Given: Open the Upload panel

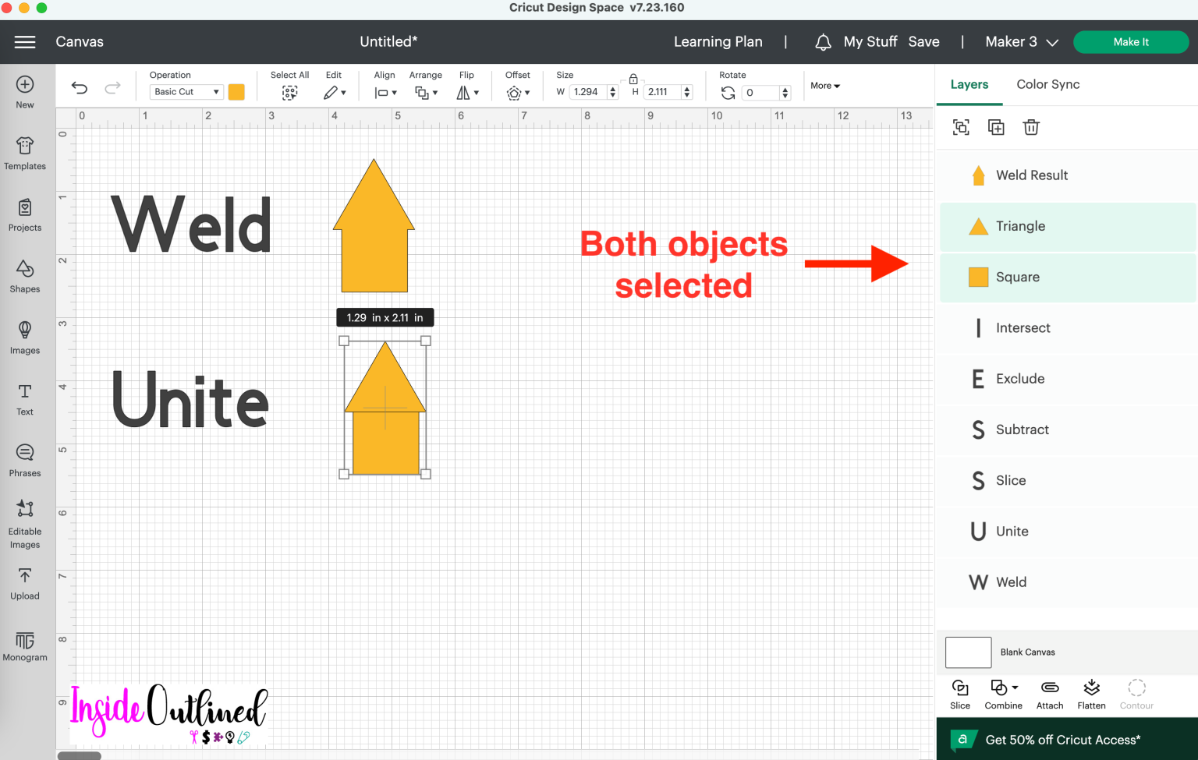Looking at the screenshot, I should (24, 580).
